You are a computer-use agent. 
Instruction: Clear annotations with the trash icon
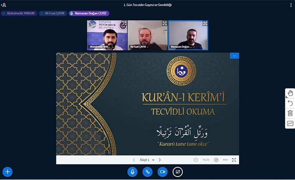290,113
